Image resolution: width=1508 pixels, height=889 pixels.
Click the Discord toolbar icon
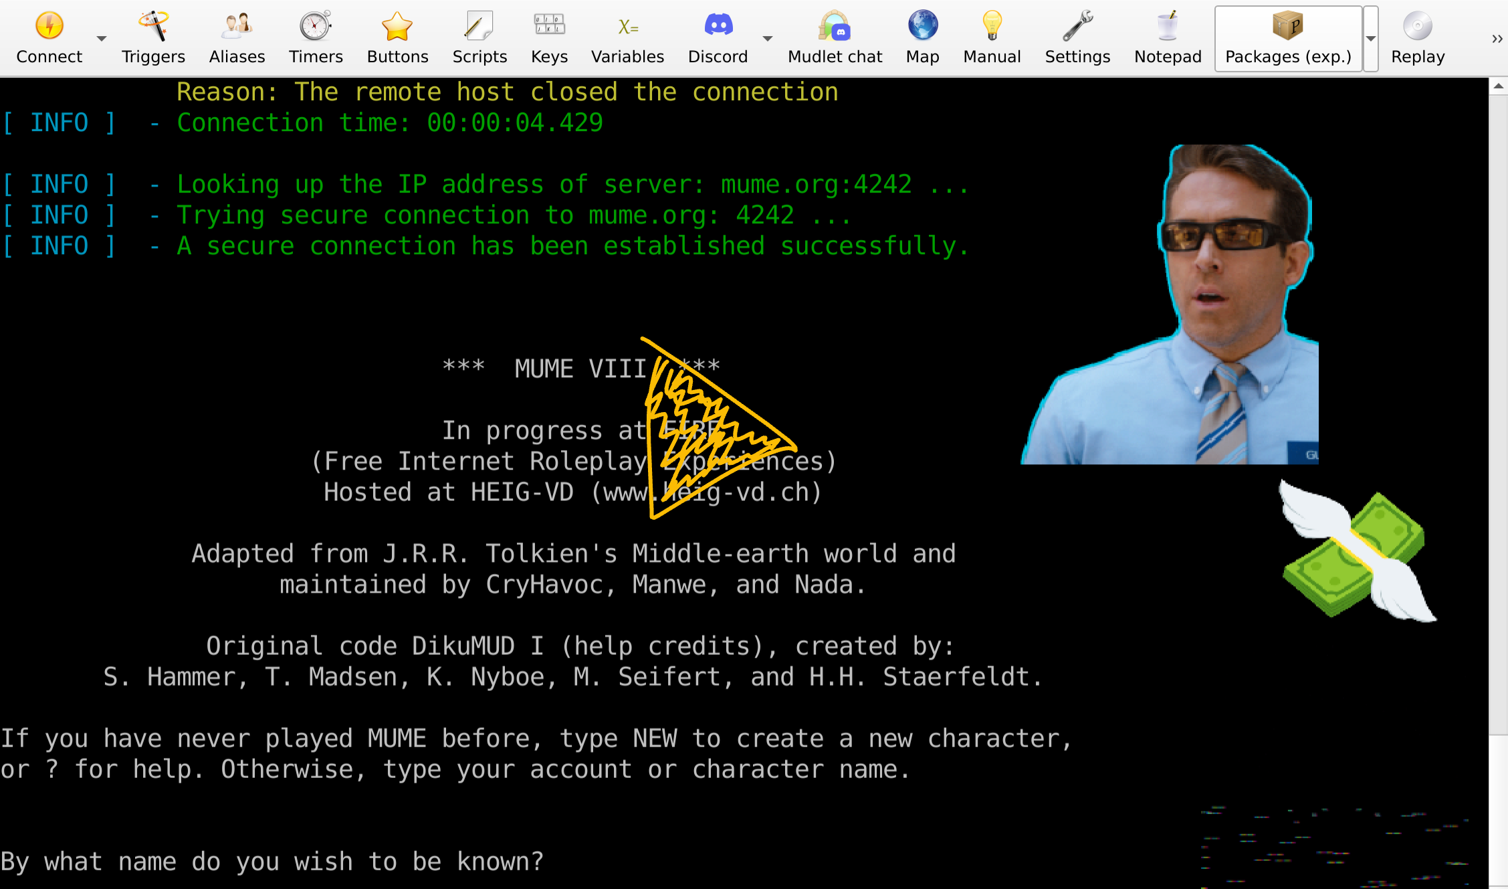point(718,38)
